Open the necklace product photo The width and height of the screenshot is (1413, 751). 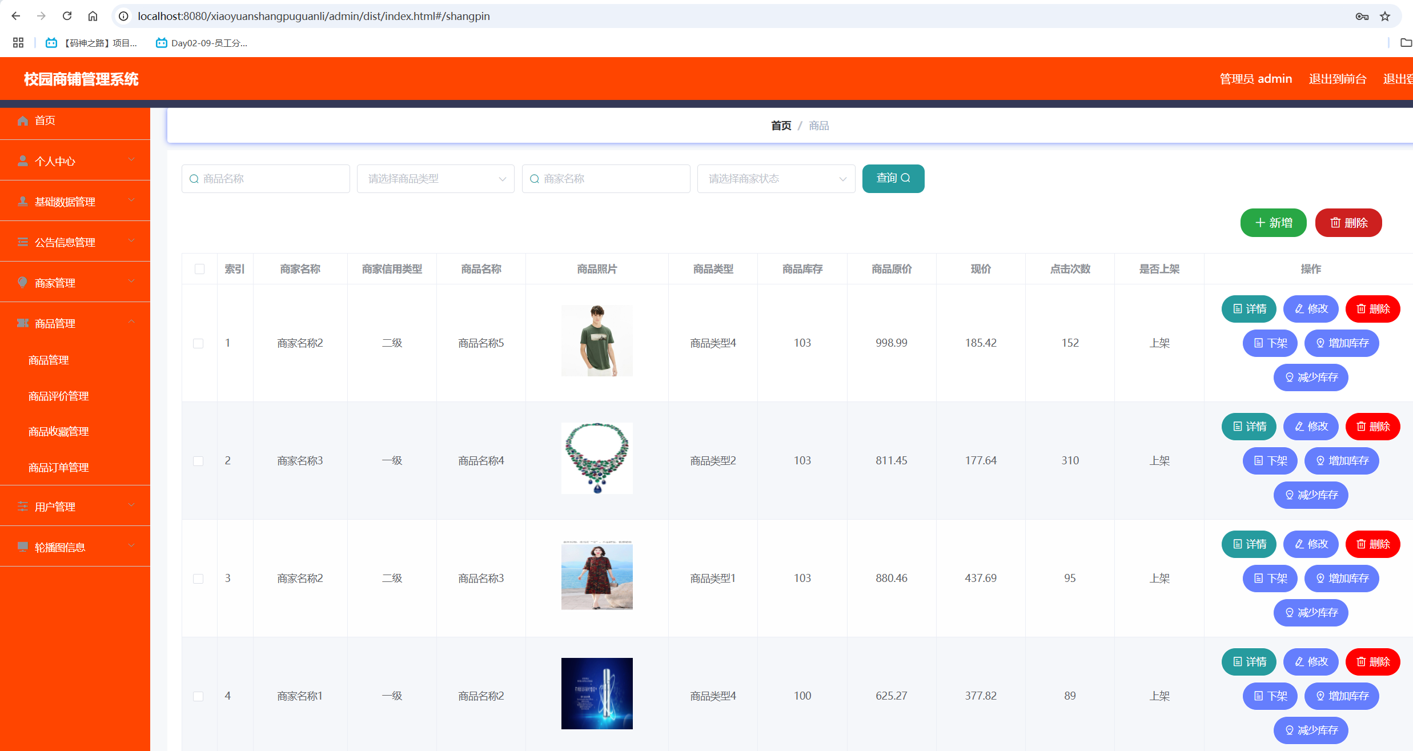[597, 458]
